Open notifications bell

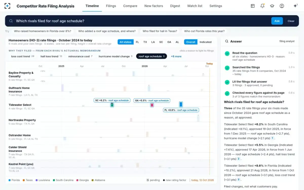262,6
